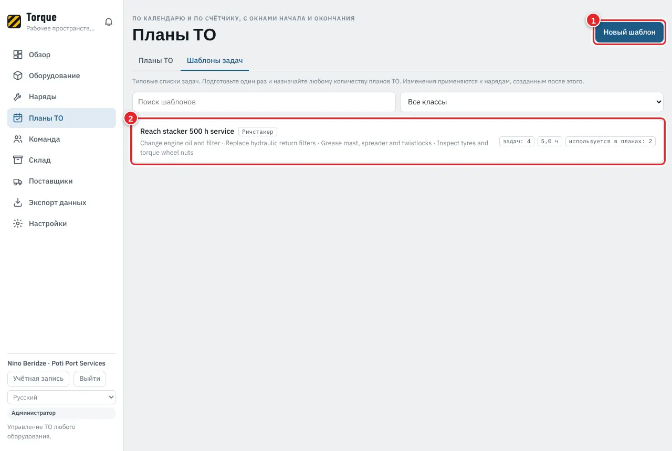Viewport: 672px width, 451px height.
Task: Click the Обзор dashboard icon
Action: pyautogui.click(x=18, y=55)
